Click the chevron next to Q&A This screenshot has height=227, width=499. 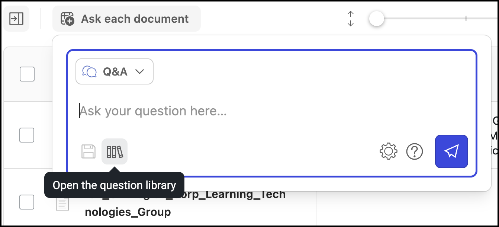(140, 71)
